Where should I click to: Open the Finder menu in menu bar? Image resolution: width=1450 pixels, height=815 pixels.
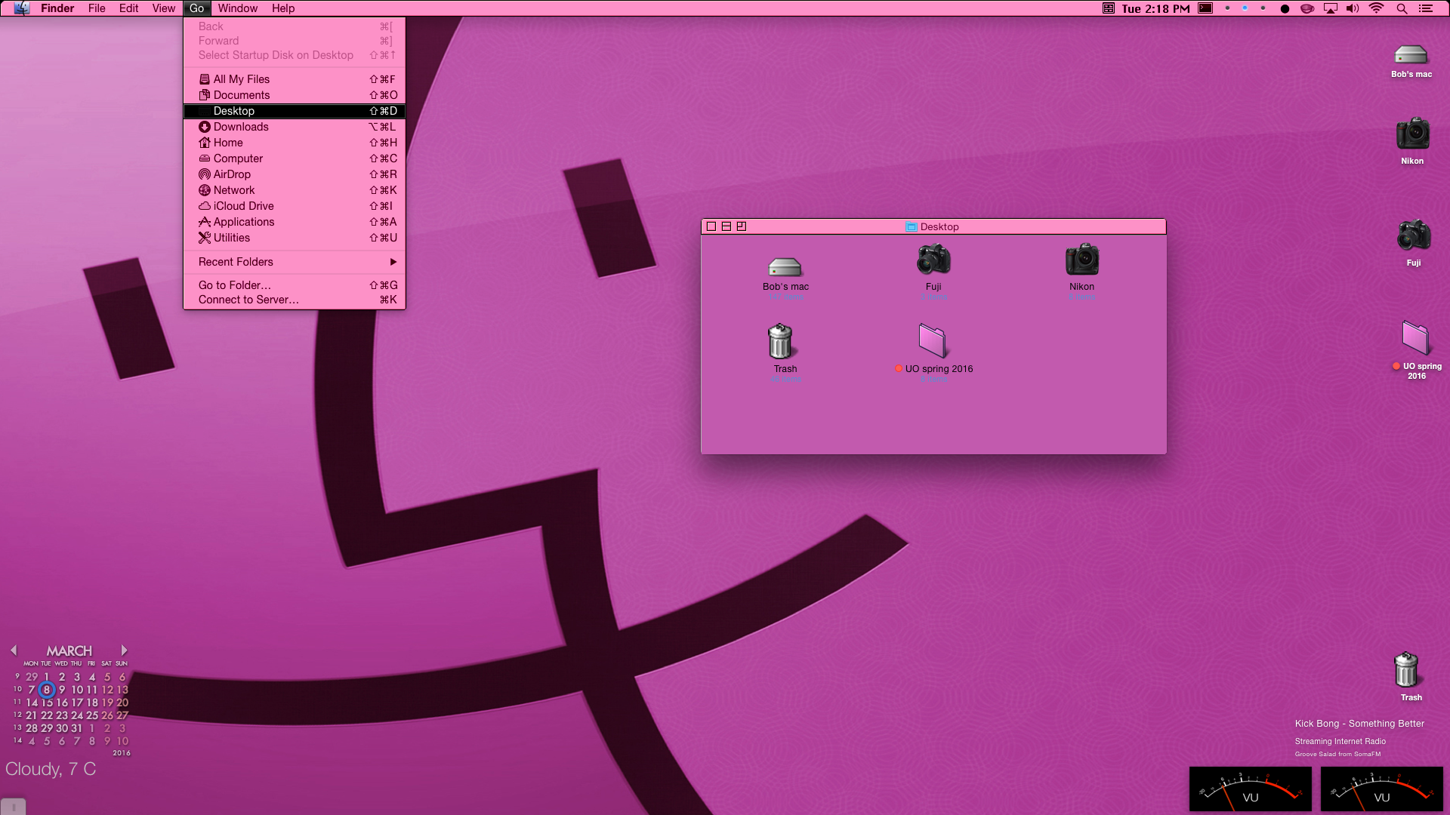click(x=57, y=8)
